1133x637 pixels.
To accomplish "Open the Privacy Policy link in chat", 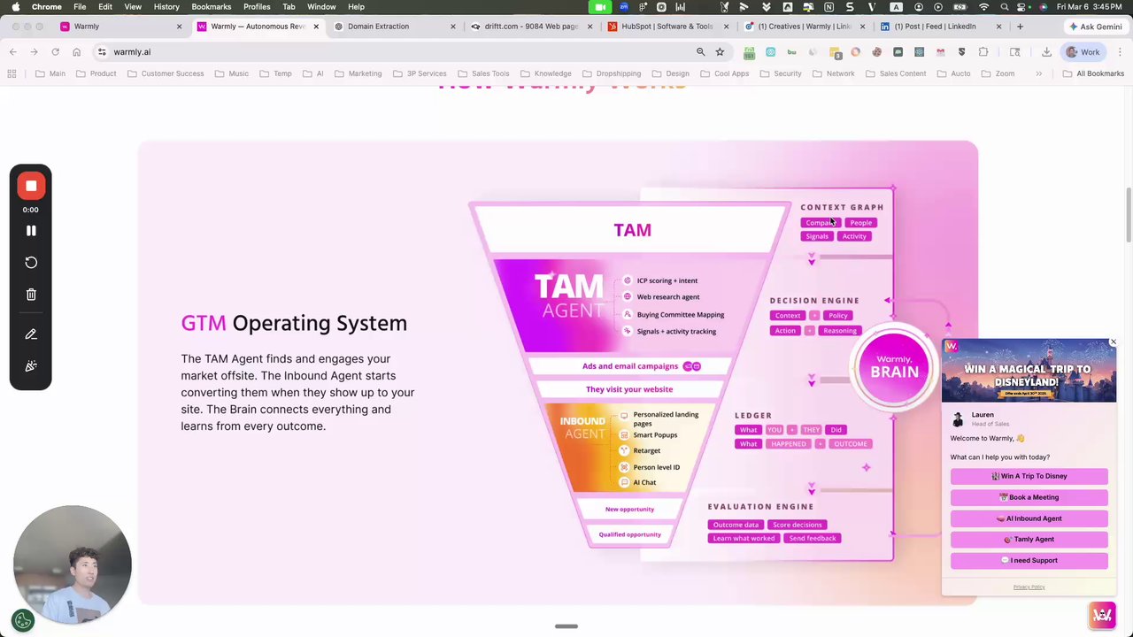I will coord(1029,587).
